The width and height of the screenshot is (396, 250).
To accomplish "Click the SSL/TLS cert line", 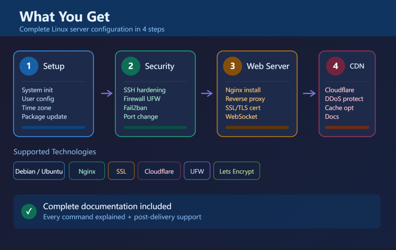I will point(243,108).
